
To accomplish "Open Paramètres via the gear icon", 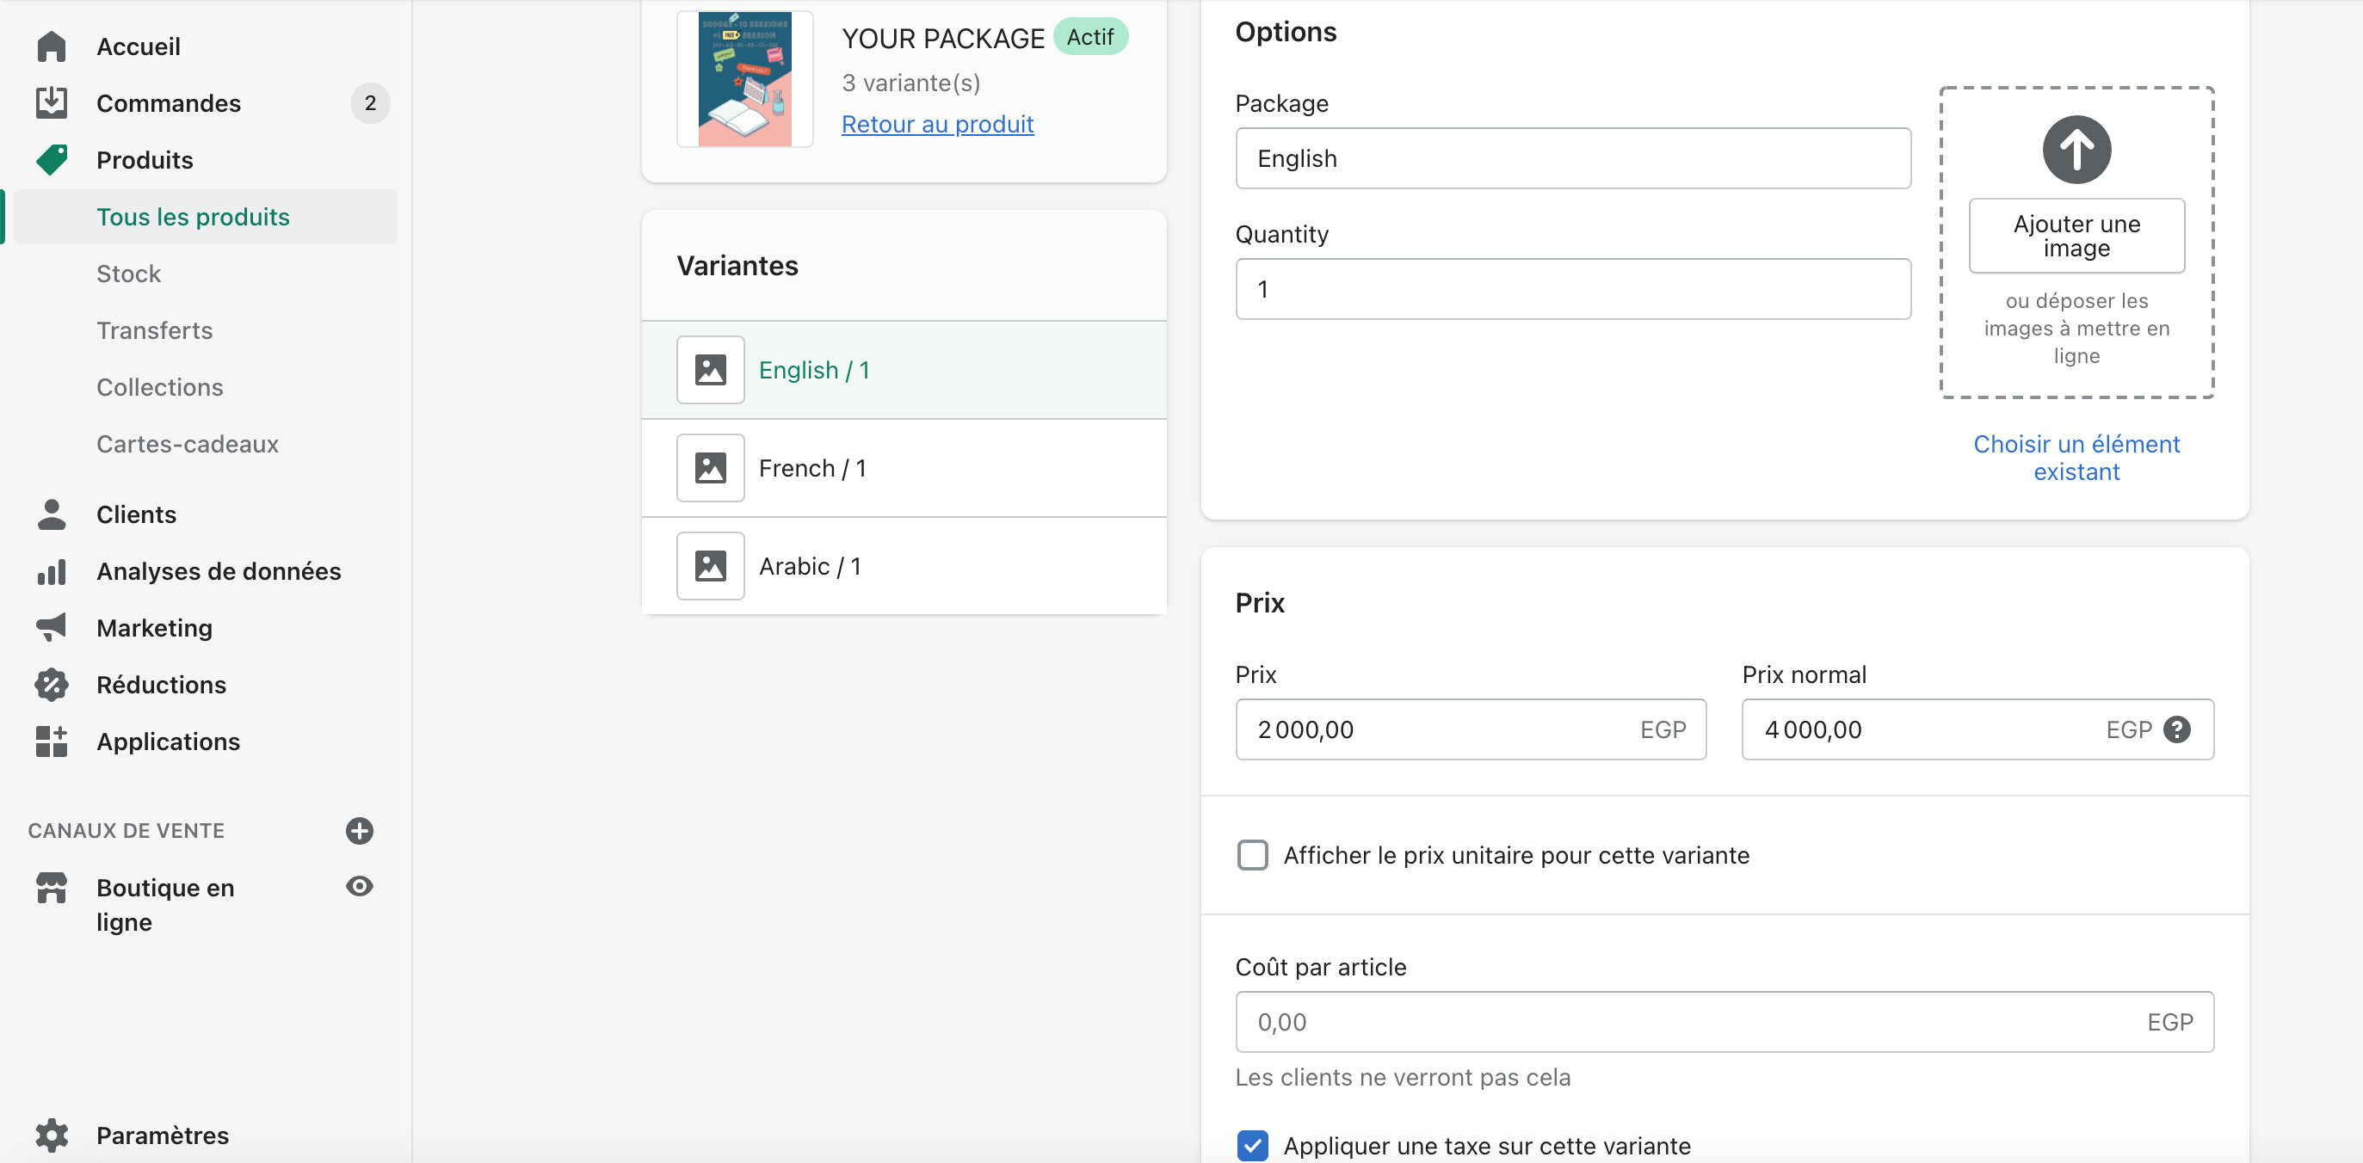I will (x=52, y=1135).
